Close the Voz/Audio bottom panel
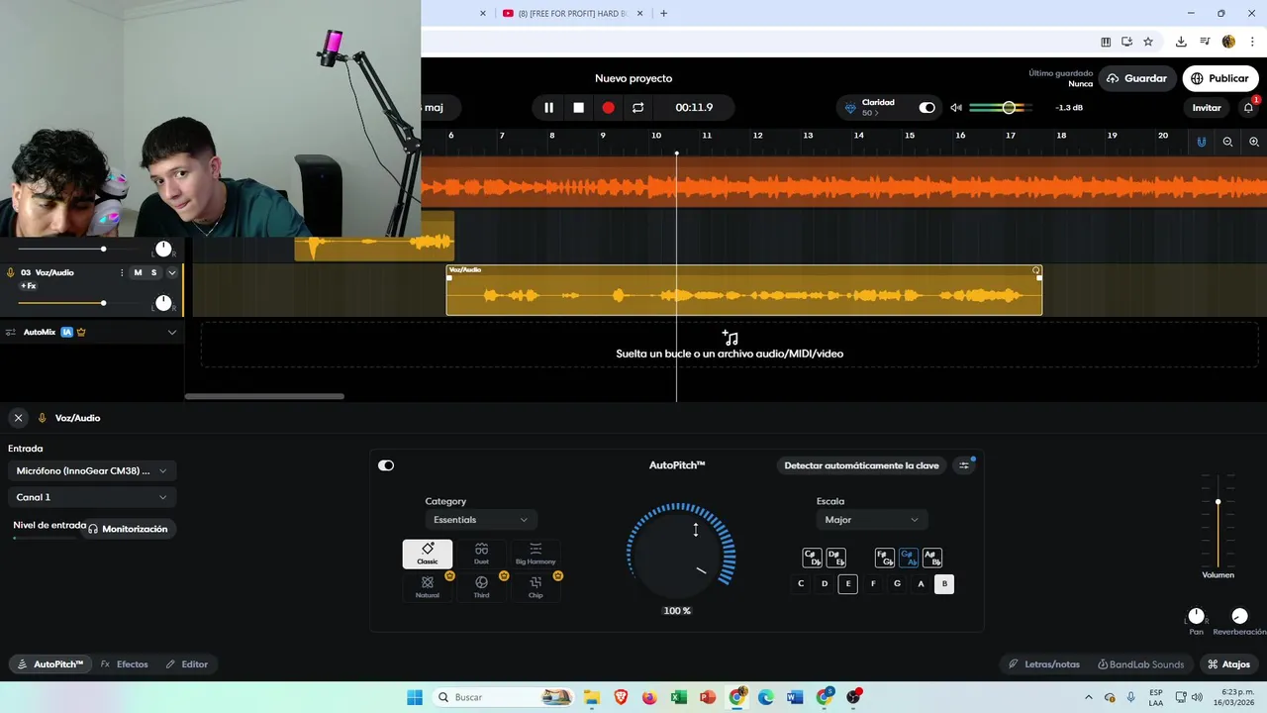The width and height of the screenshot is (1267, 713). tap(18, 418)
